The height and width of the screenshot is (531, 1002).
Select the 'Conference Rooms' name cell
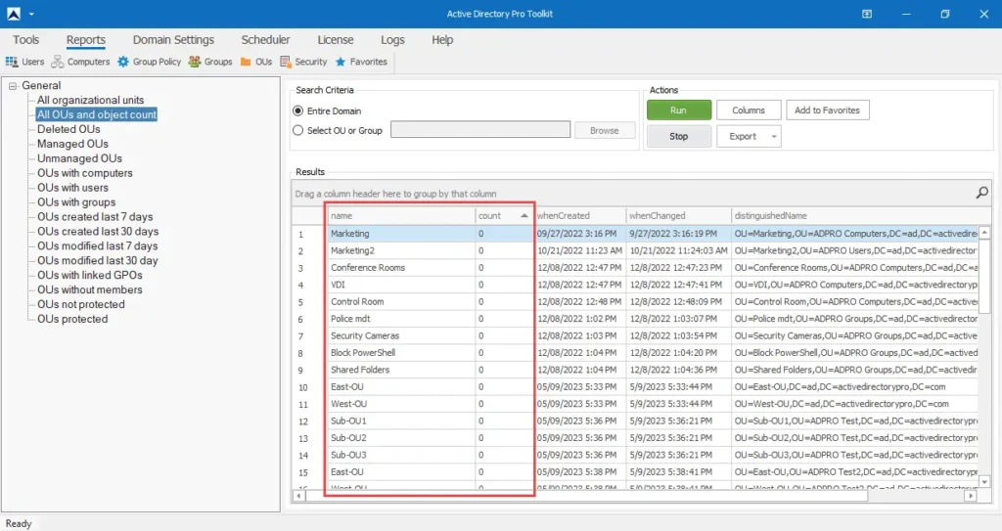coord(401,268)
